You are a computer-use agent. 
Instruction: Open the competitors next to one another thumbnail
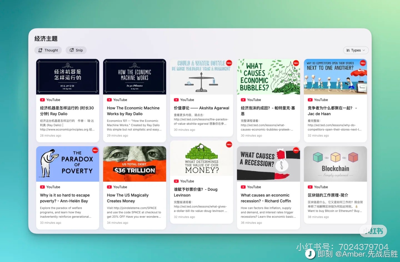click(x=335, y=77)
